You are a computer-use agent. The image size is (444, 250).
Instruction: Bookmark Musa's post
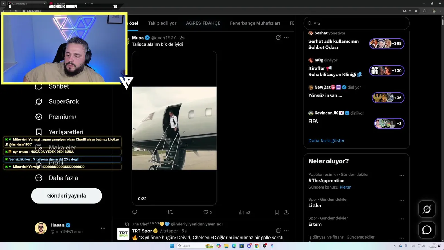[x=277, y=212]
